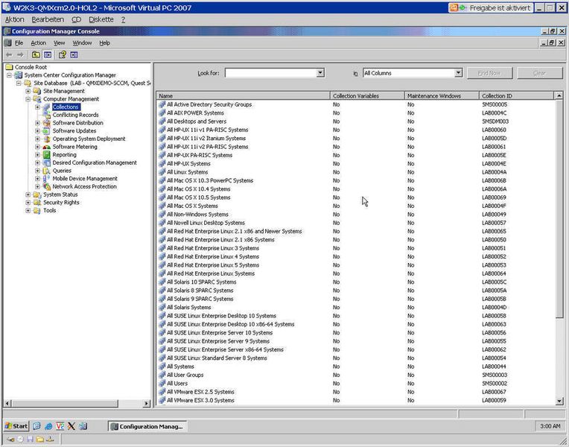
Task: Expand the System Status node
Action: [x=28, y=194]
